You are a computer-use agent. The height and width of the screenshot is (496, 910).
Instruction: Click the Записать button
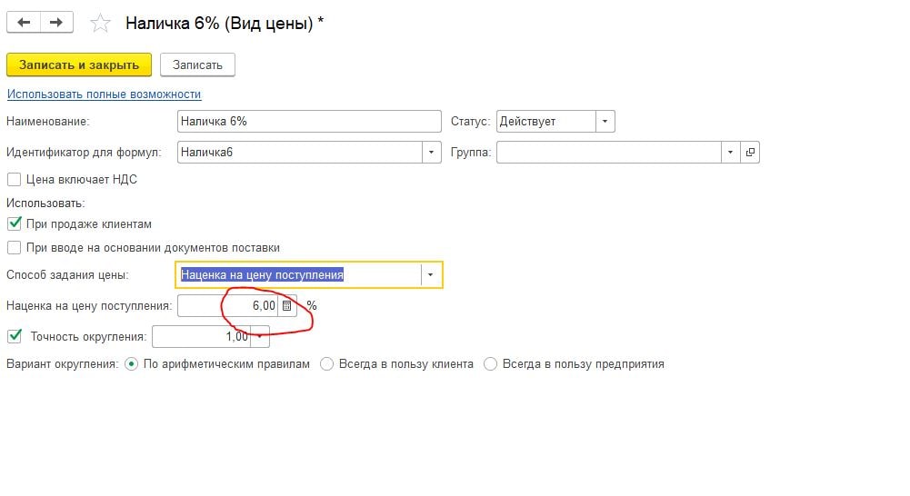(x=197, y=65)
